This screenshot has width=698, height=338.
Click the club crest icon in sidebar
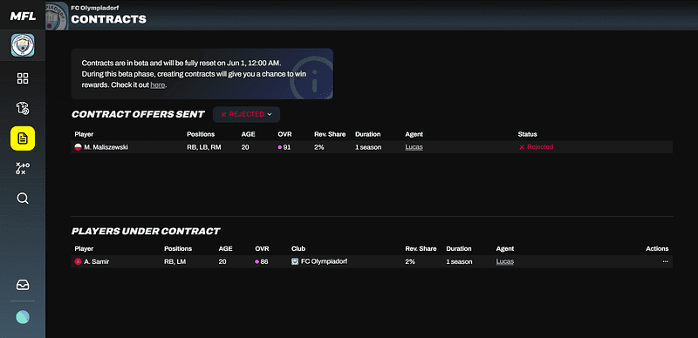[x=23, y=45]
